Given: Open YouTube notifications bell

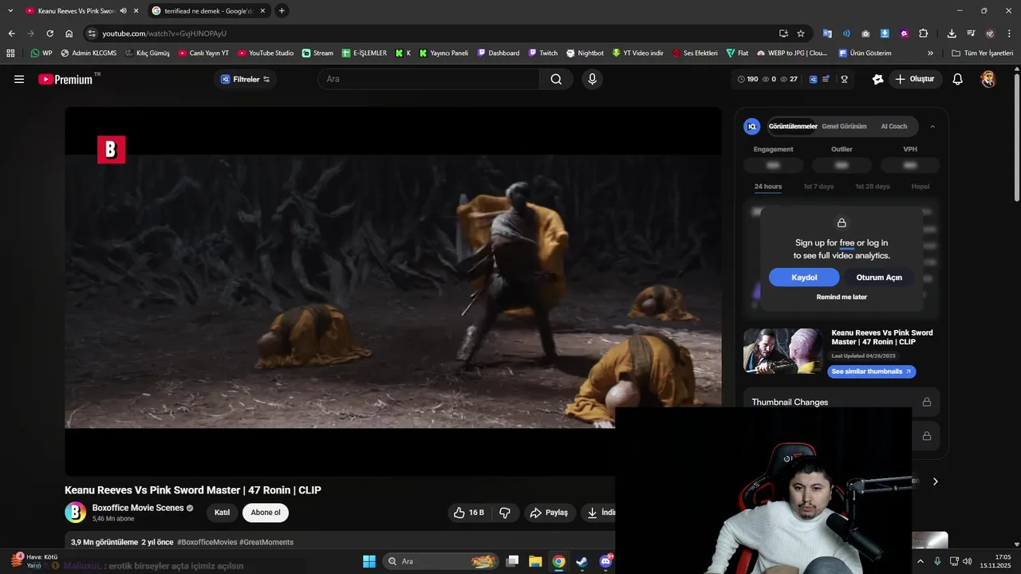Looking at the screenshot, I should 958,79.
